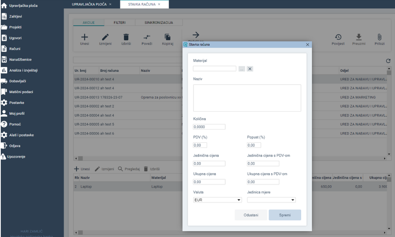Refresh the table using the reload icon

(x=388, y=61)
